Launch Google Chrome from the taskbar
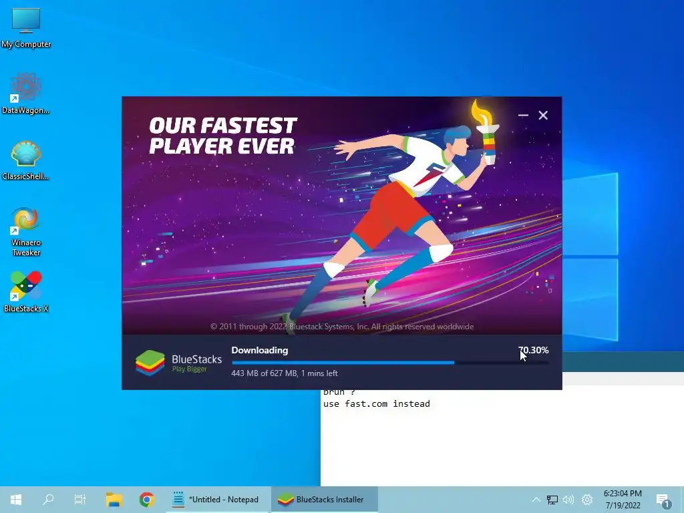684x513 pixels. click(146, 500)
